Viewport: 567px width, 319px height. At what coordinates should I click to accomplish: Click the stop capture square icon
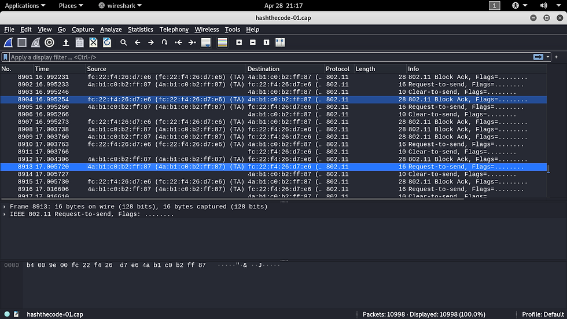[x=22, y=43]
